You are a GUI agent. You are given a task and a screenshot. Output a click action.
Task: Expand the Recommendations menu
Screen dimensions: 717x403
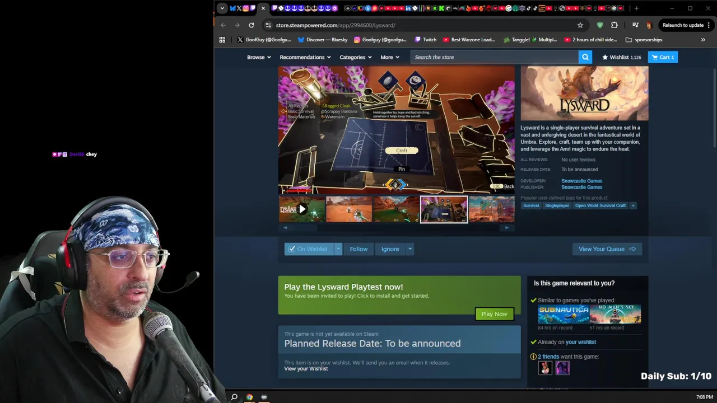coord(305,57)
